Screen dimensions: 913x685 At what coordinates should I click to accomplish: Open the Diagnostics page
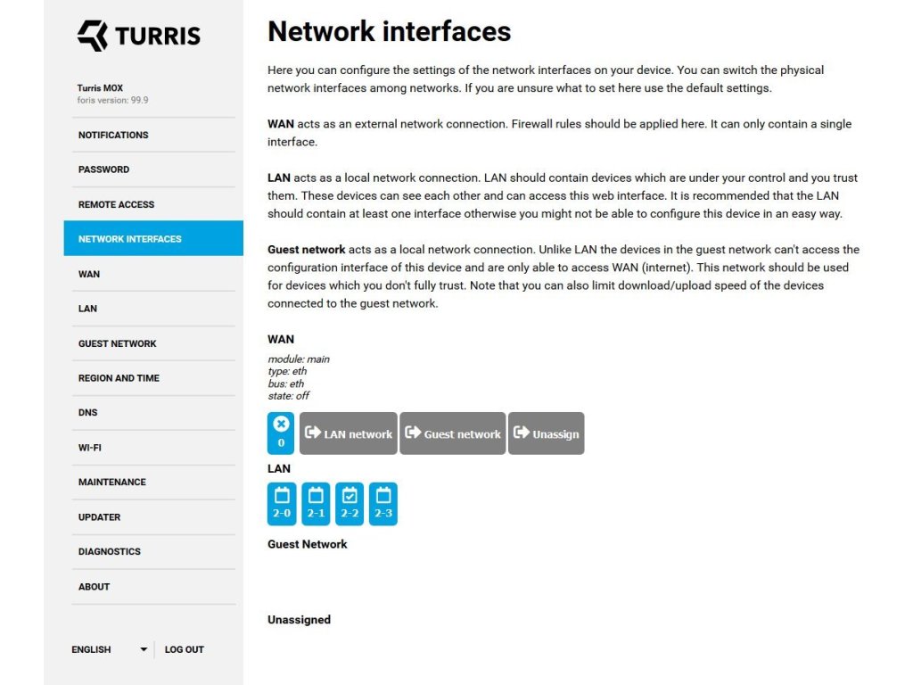click(x=109, y=552)
